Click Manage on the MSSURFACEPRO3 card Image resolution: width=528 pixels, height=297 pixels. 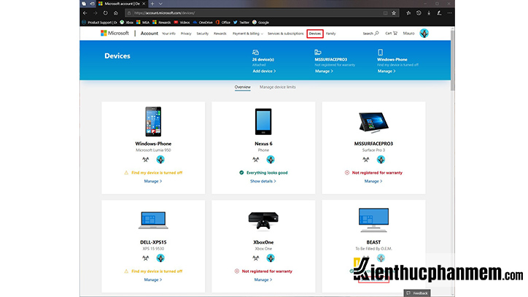click(x=373, y=182)
